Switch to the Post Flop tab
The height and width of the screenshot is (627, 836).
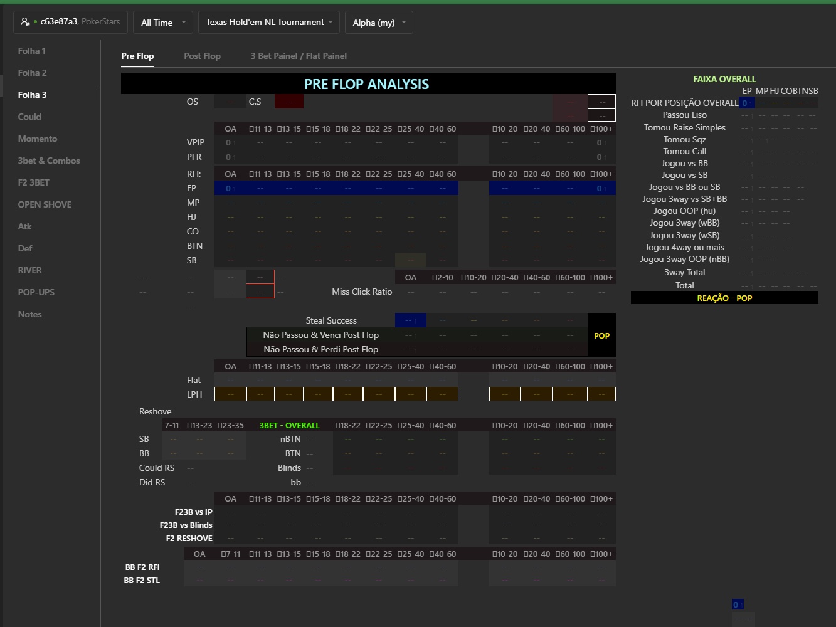(x=202, y=56)
